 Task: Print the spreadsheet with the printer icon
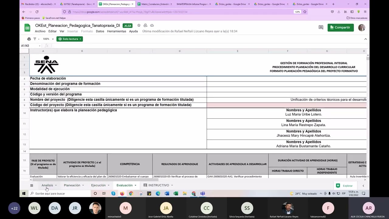point(29,39)
